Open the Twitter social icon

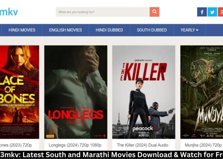tap(212, 12)
